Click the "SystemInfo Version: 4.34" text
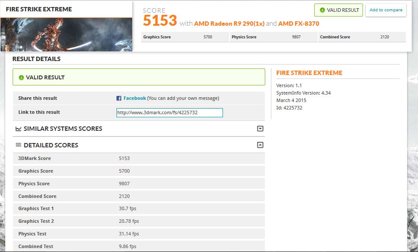 [303, 93]
